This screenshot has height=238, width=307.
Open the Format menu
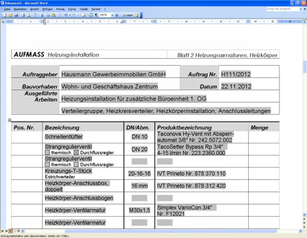point(60,9)
